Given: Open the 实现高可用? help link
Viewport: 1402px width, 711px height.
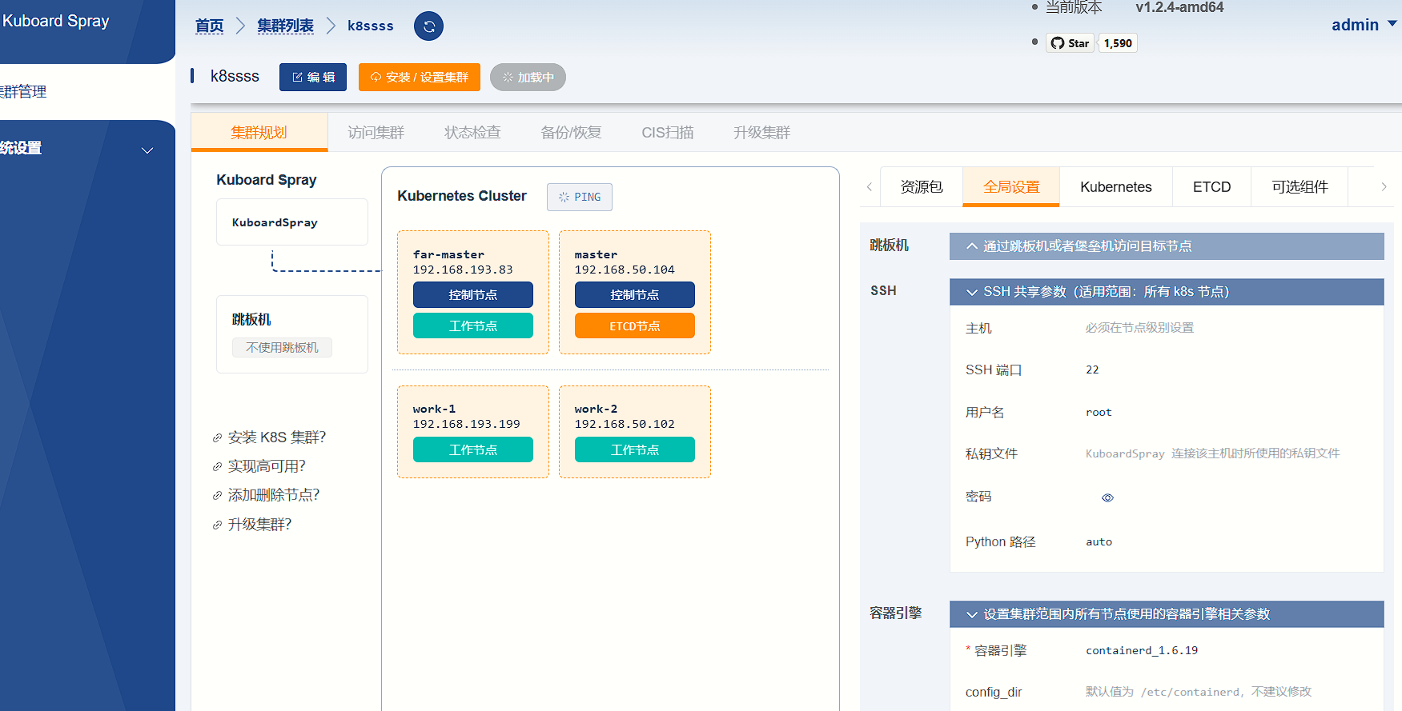Looking at the screenshot, I should (267, 466).
